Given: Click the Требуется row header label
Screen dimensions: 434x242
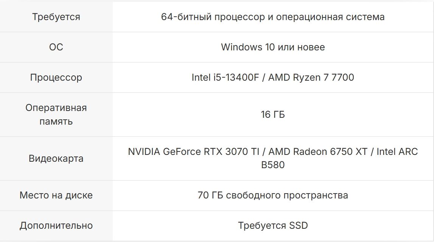Looking at the screenshot, I should [x=56, y=17].
